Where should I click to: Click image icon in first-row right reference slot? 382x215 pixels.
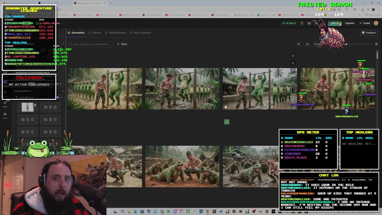[x=46, y=107]
